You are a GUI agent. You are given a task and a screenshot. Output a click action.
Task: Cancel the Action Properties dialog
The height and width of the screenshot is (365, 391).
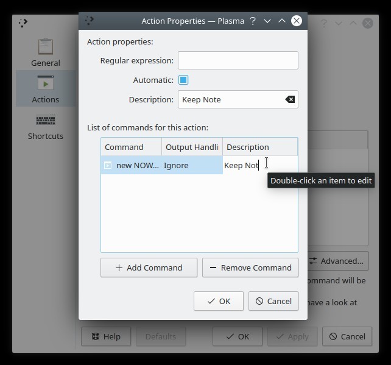(x=273, y=301)
